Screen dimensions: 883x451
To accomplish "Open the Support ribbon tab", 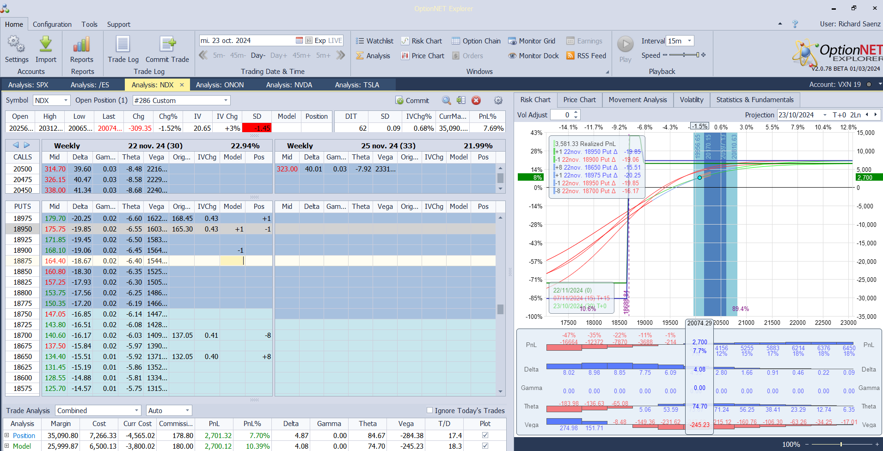I will (119, 24).
